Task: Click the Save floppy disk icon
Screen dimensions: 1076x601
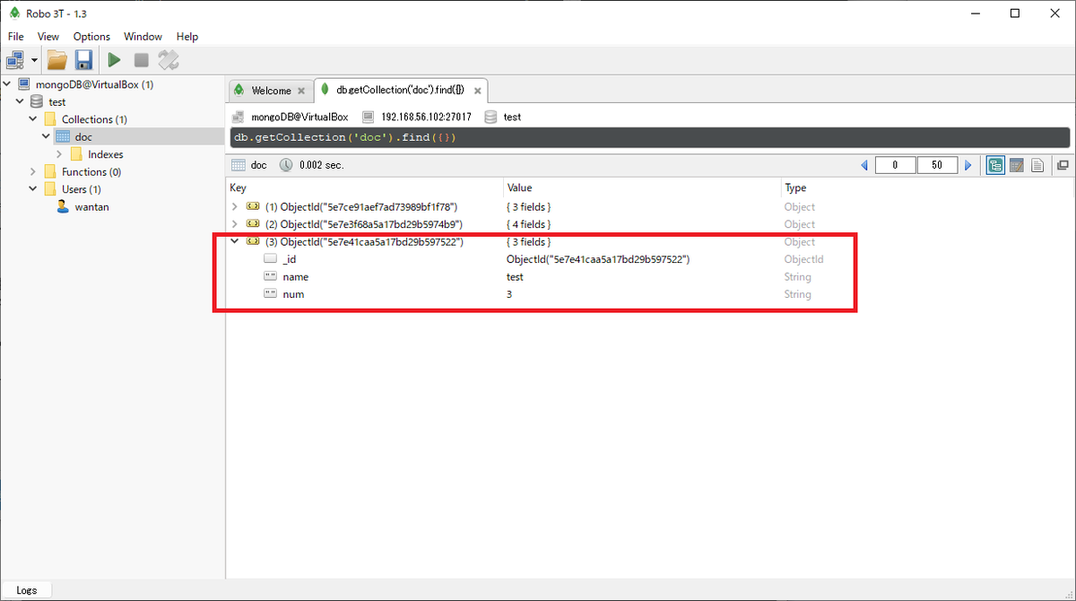Action: 84,60
